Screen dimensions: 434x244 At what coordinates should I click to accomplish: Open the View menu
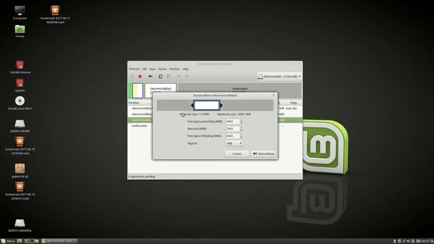(152, 69)
